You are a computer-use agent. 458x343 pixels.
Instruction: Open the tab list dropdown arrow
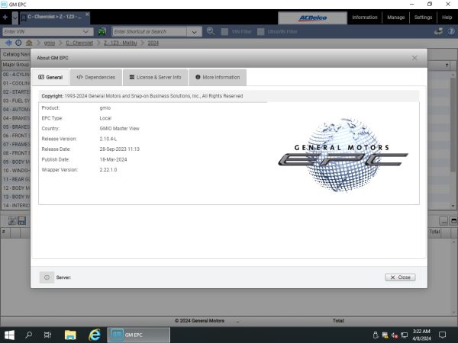tap(15, 18)
